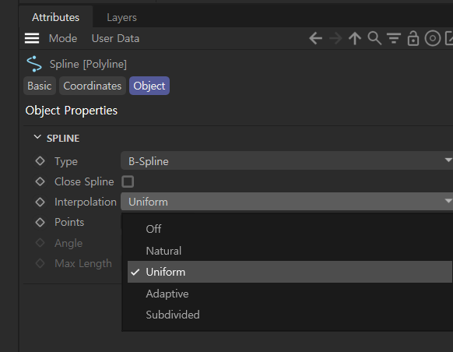The height and width of the screenshot is (352, 453).
Task: Collapse the SPLINE section chevron
Action: [37, 137]
